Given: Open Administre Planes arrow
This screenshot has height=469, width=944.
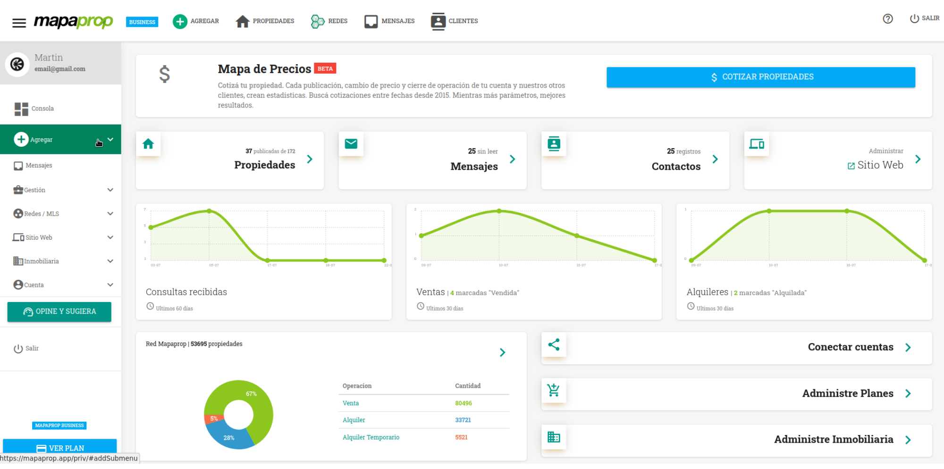Looking at the screenshot, I should (x=908, y=394).
